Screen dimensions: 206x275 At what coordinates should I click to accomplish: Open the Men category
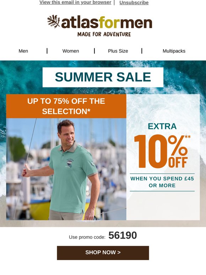[23, 51]
